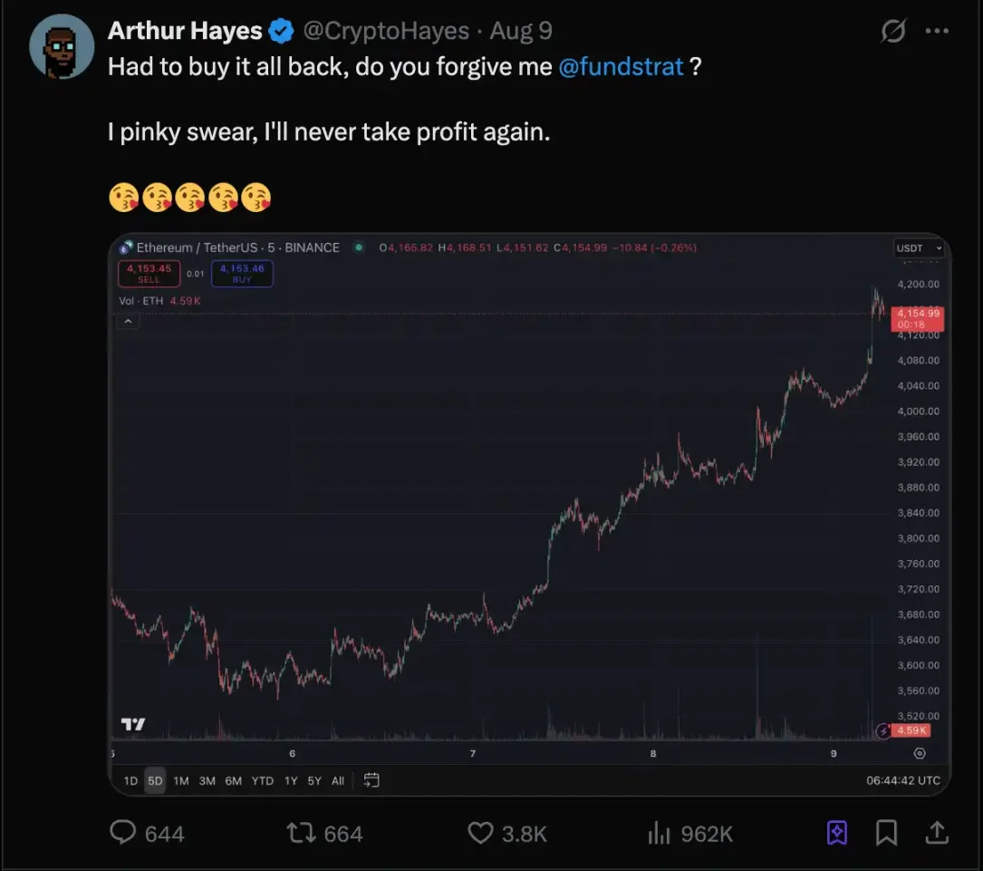The image size is (983, 871).
Task: Open the three-dot more options menu
Action: point(937,32)
